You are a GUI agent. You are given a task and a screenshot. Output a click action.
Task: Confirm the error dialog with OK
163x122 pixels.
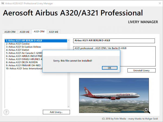pyautogui.click(x=110, y=68)
